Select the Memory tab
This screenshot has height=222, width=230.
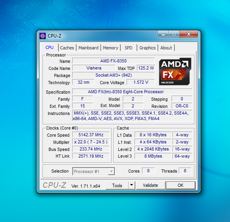click(x=110, y=48)
